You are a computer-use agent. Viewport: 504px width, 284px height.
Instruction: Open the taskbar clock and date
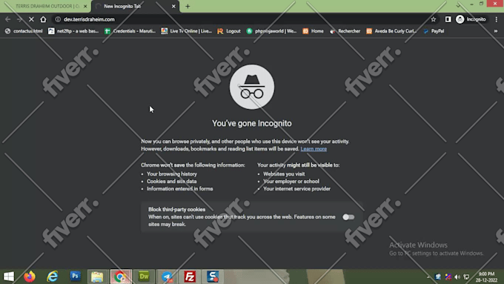(x=486, y=277)
